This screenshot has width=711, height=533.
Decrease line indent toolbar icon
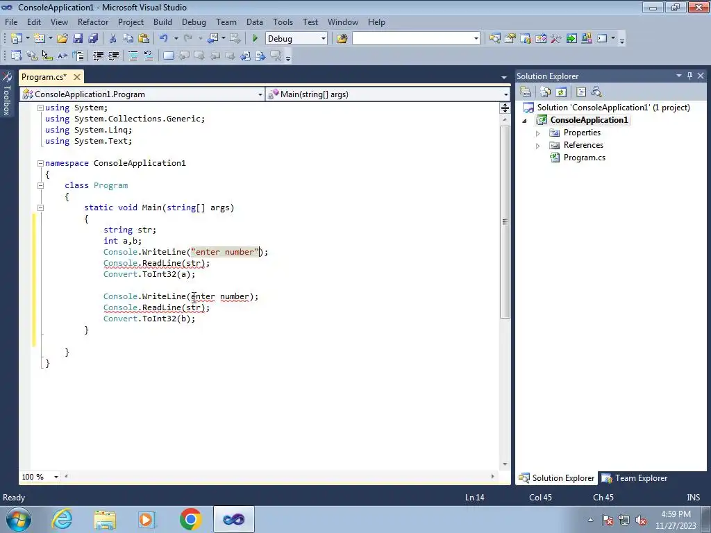98,56
